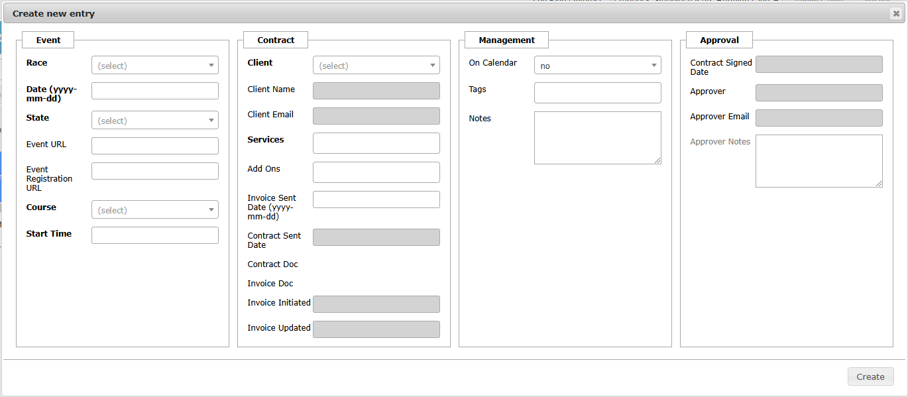Click the disabled Approver field

(x=819, y=93)
